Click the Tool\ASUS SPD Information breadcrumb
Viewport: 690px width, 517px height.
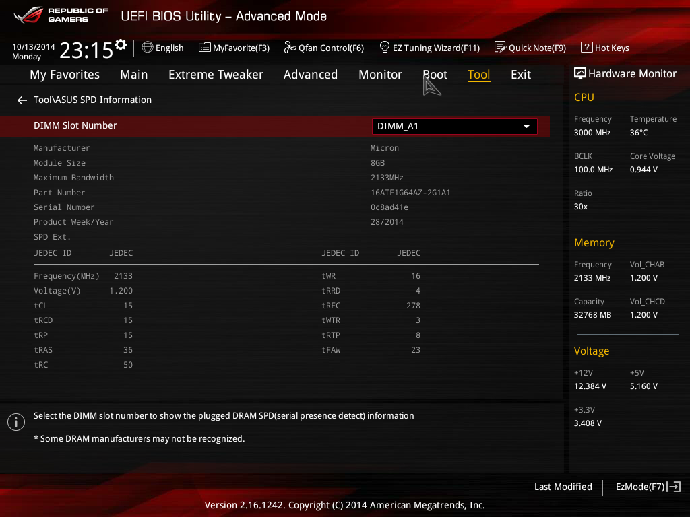[x=92, y=100]
